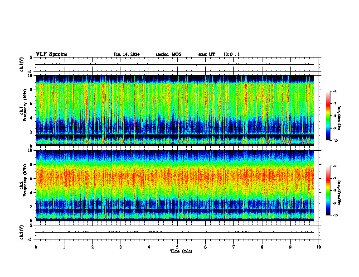359x277 pixels.
Task: Click the "3" tick label on time axis
Action: point(121,247)
